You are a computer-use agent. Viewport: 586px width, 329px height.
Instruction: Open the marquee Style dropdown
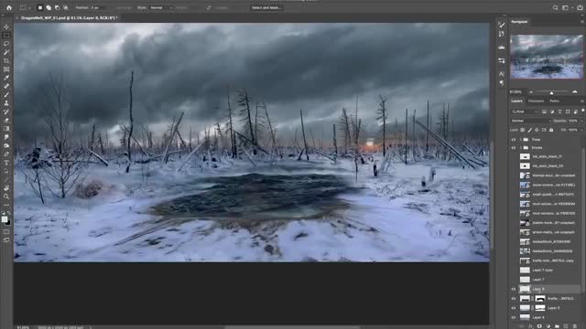click(x=161, y=7)
